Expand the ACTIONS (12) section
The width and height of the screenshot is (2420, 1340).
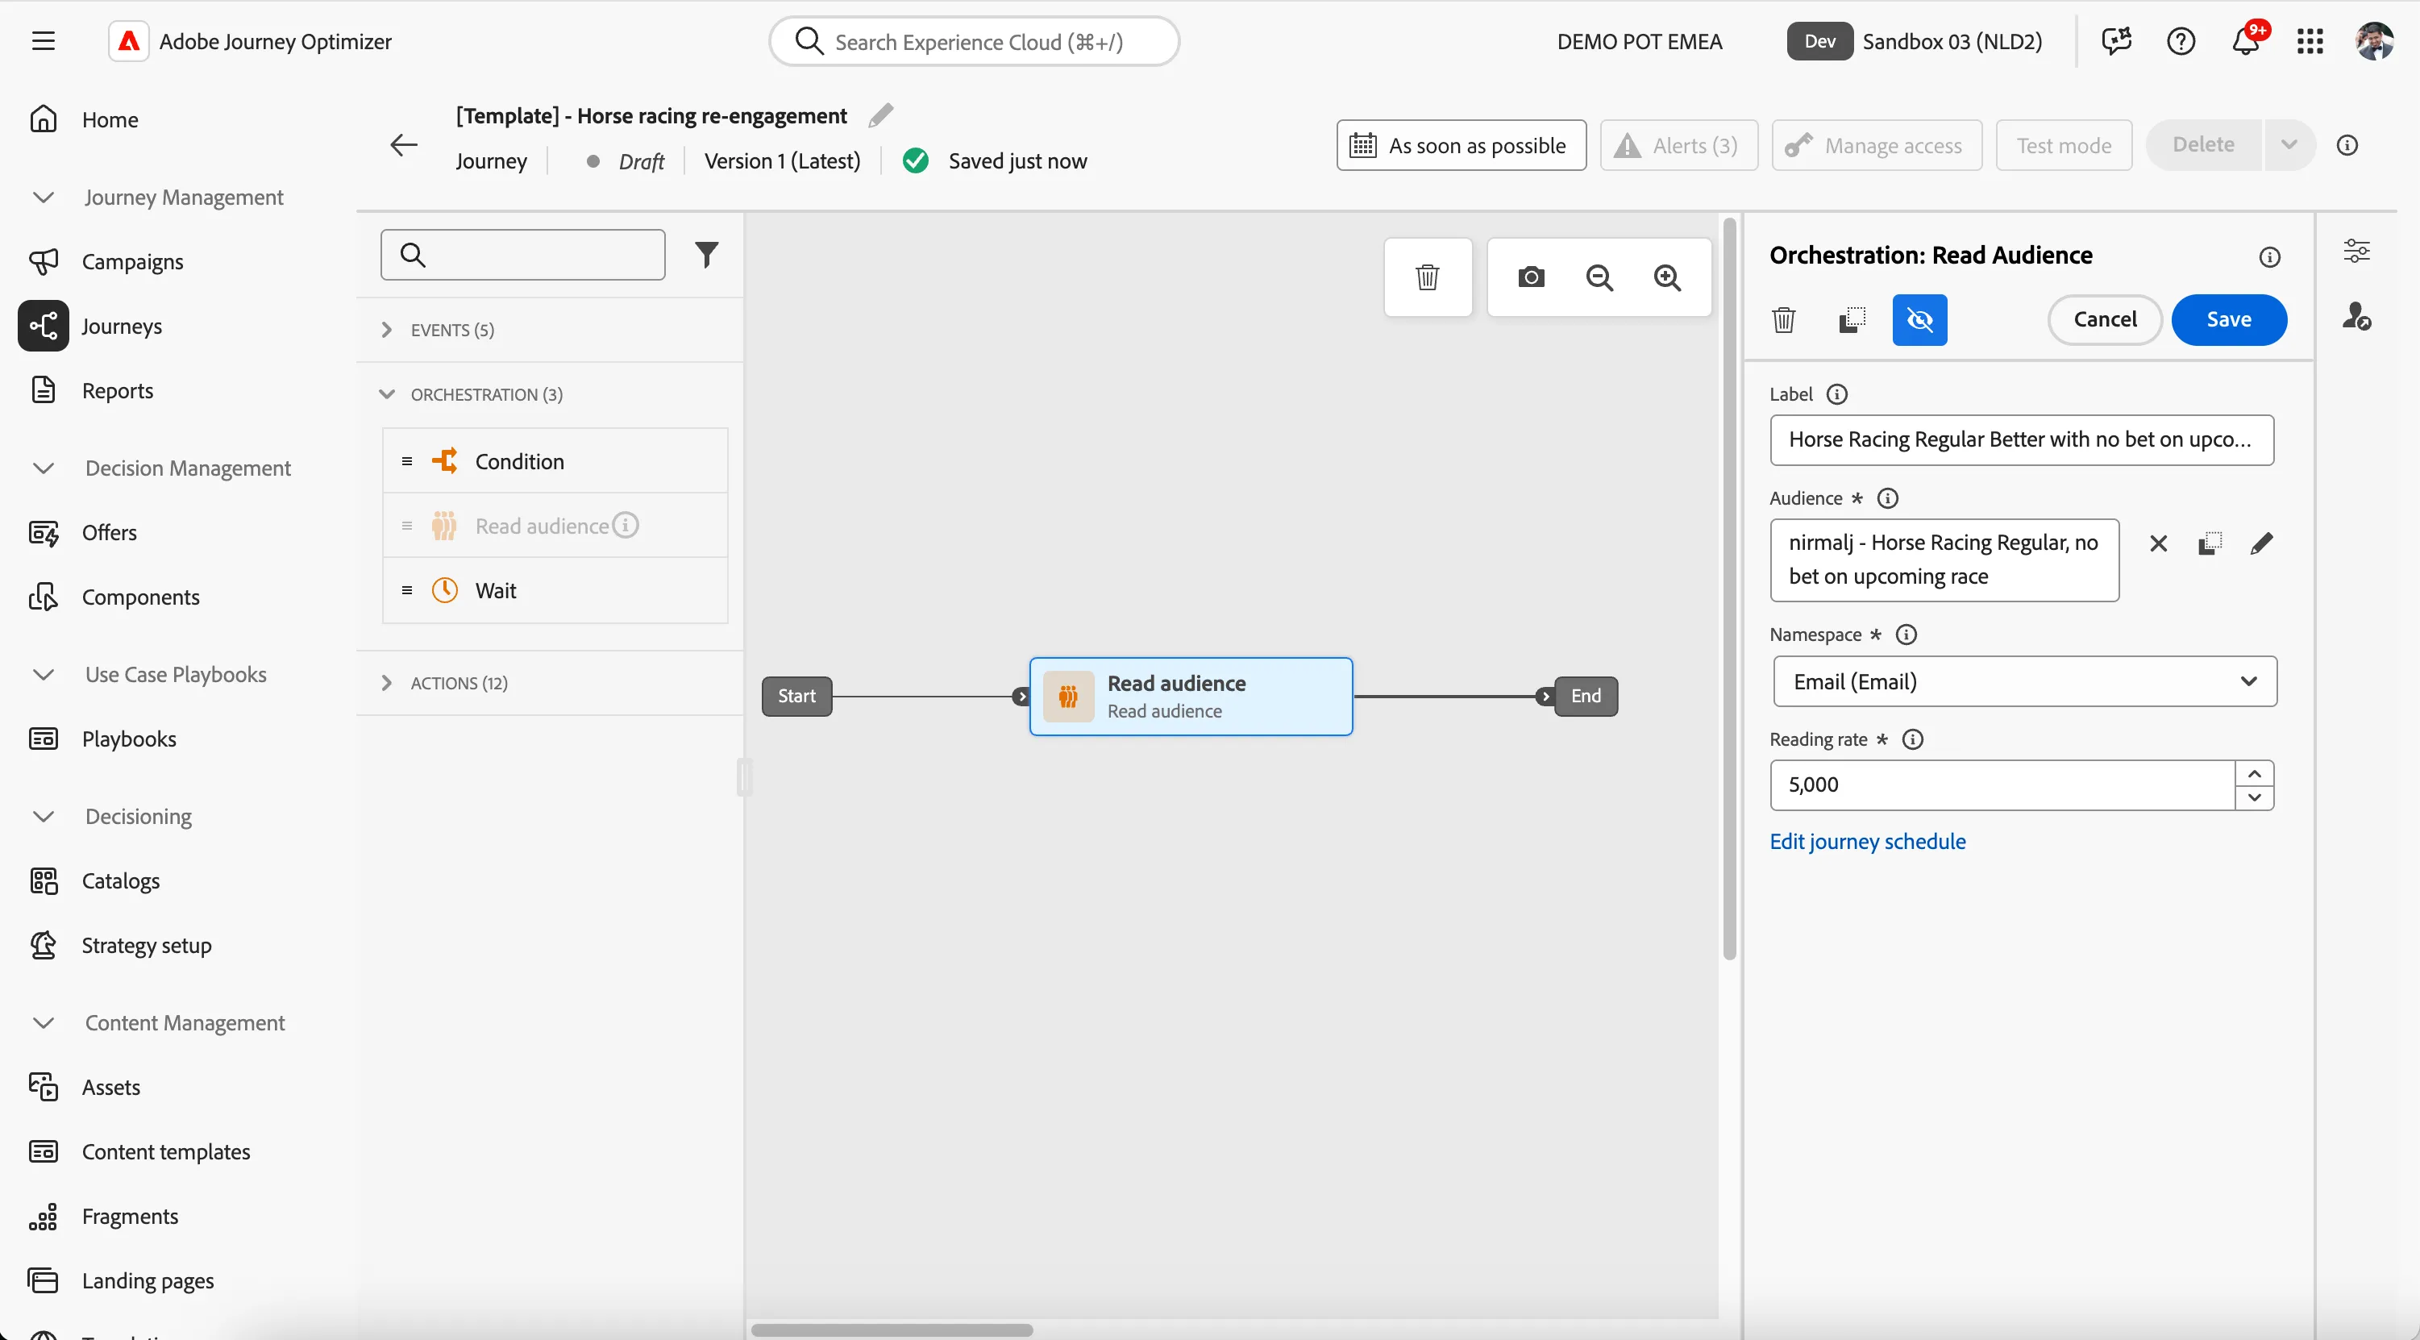click(x=550, y=683)
